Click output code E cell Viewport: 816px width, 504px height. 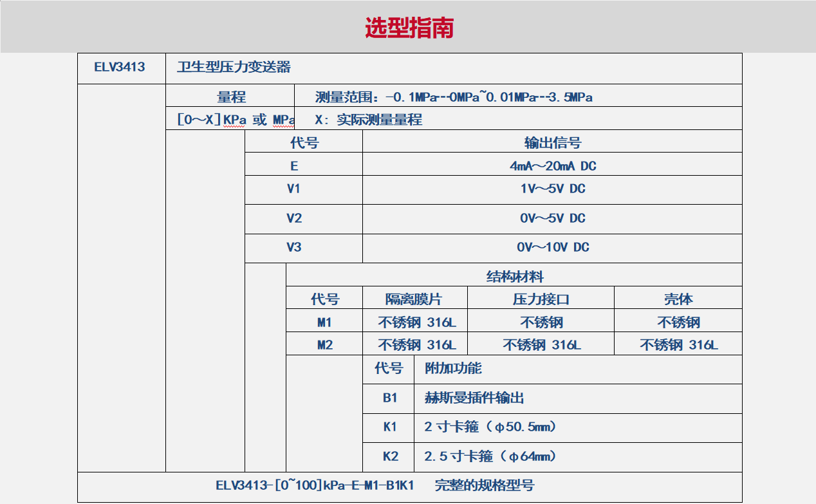point(294,166)
